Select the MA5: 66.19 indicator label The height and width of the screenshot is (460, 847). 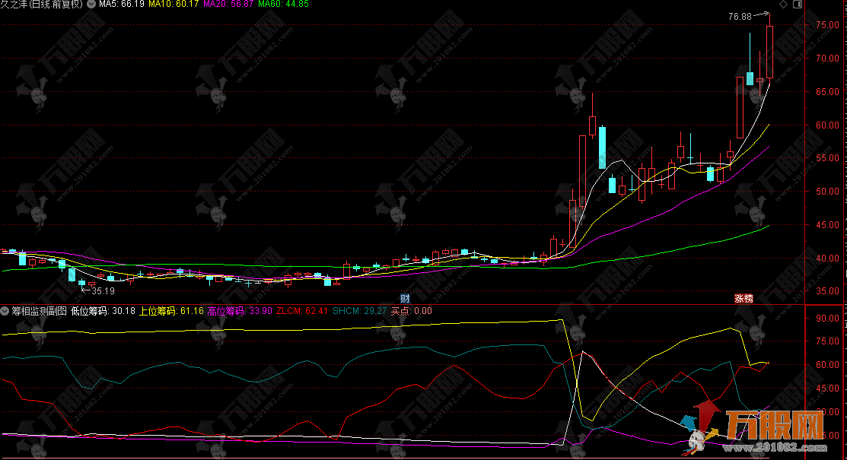[122, 5]
